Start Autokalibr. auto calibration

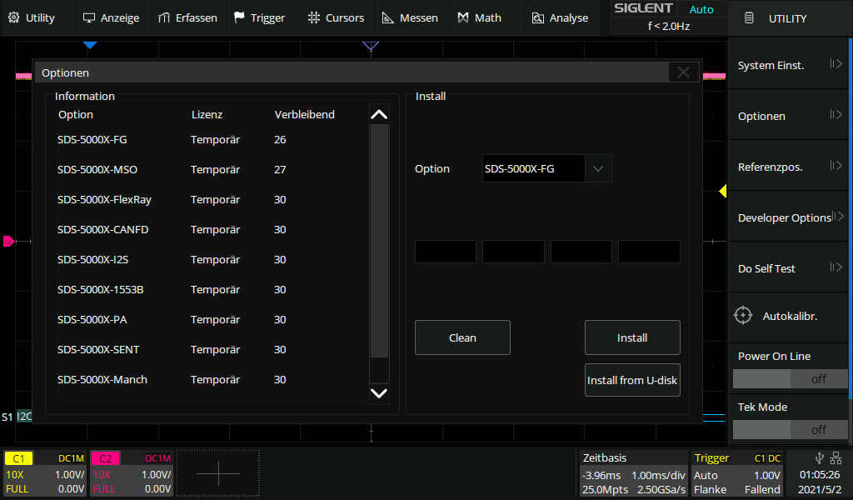[788, 316]
